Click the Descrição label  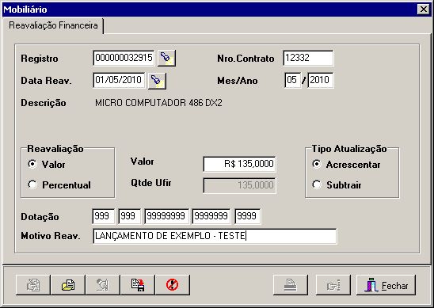pos(44,103)
